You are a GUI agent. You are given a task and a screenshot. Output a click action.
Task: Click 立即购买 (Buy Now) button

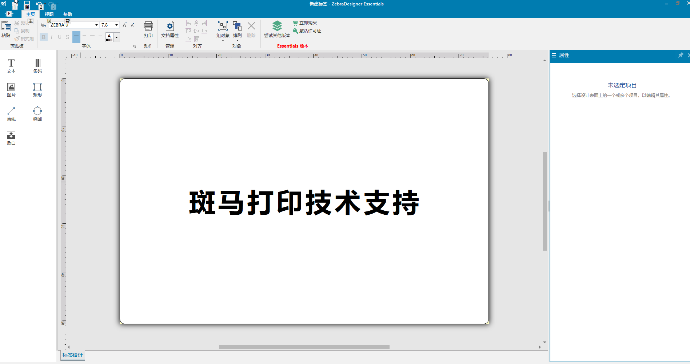(305, 23)
